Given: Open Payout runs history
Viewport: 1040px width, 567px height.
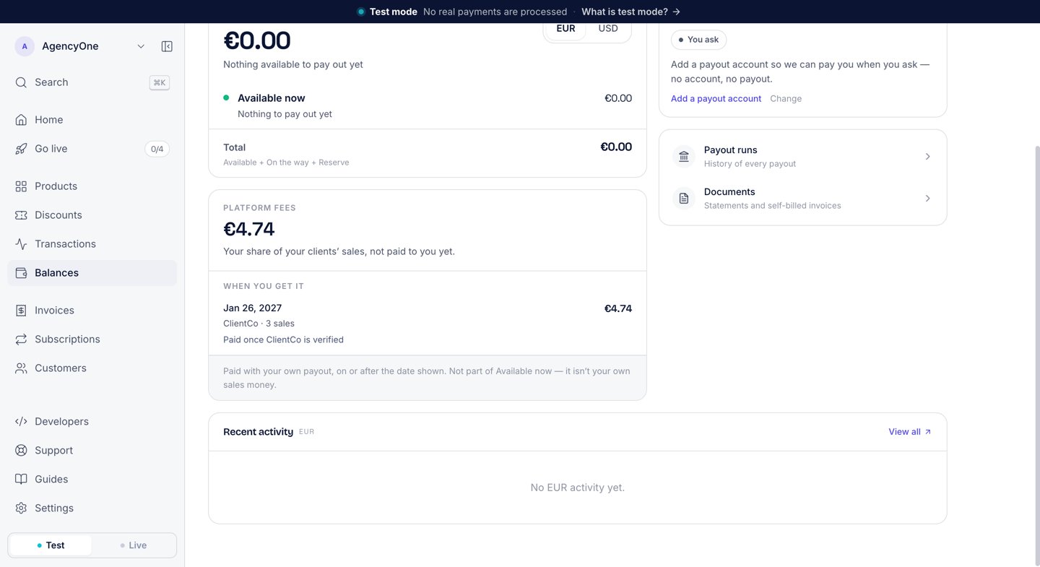Looking at the screenshot, I should [802, 156].
